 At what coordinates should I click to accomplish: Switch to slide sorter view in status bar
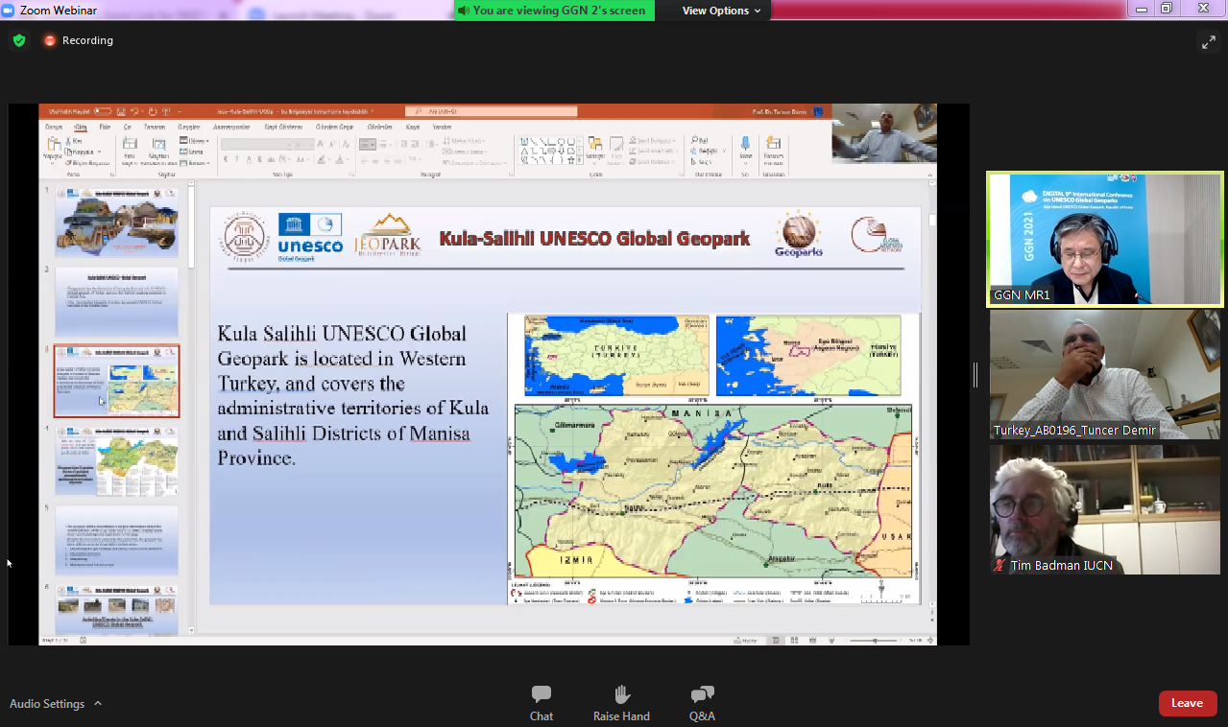(795, 640)
